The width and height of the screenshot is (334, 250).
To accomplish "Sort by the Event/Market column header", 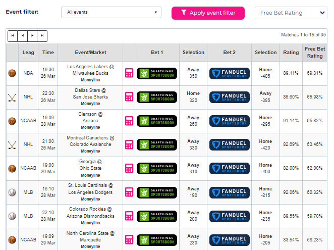I will (90, 53).
